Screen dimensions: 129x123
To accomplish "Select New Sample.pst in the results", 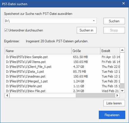I will click(x=62, y=57).
